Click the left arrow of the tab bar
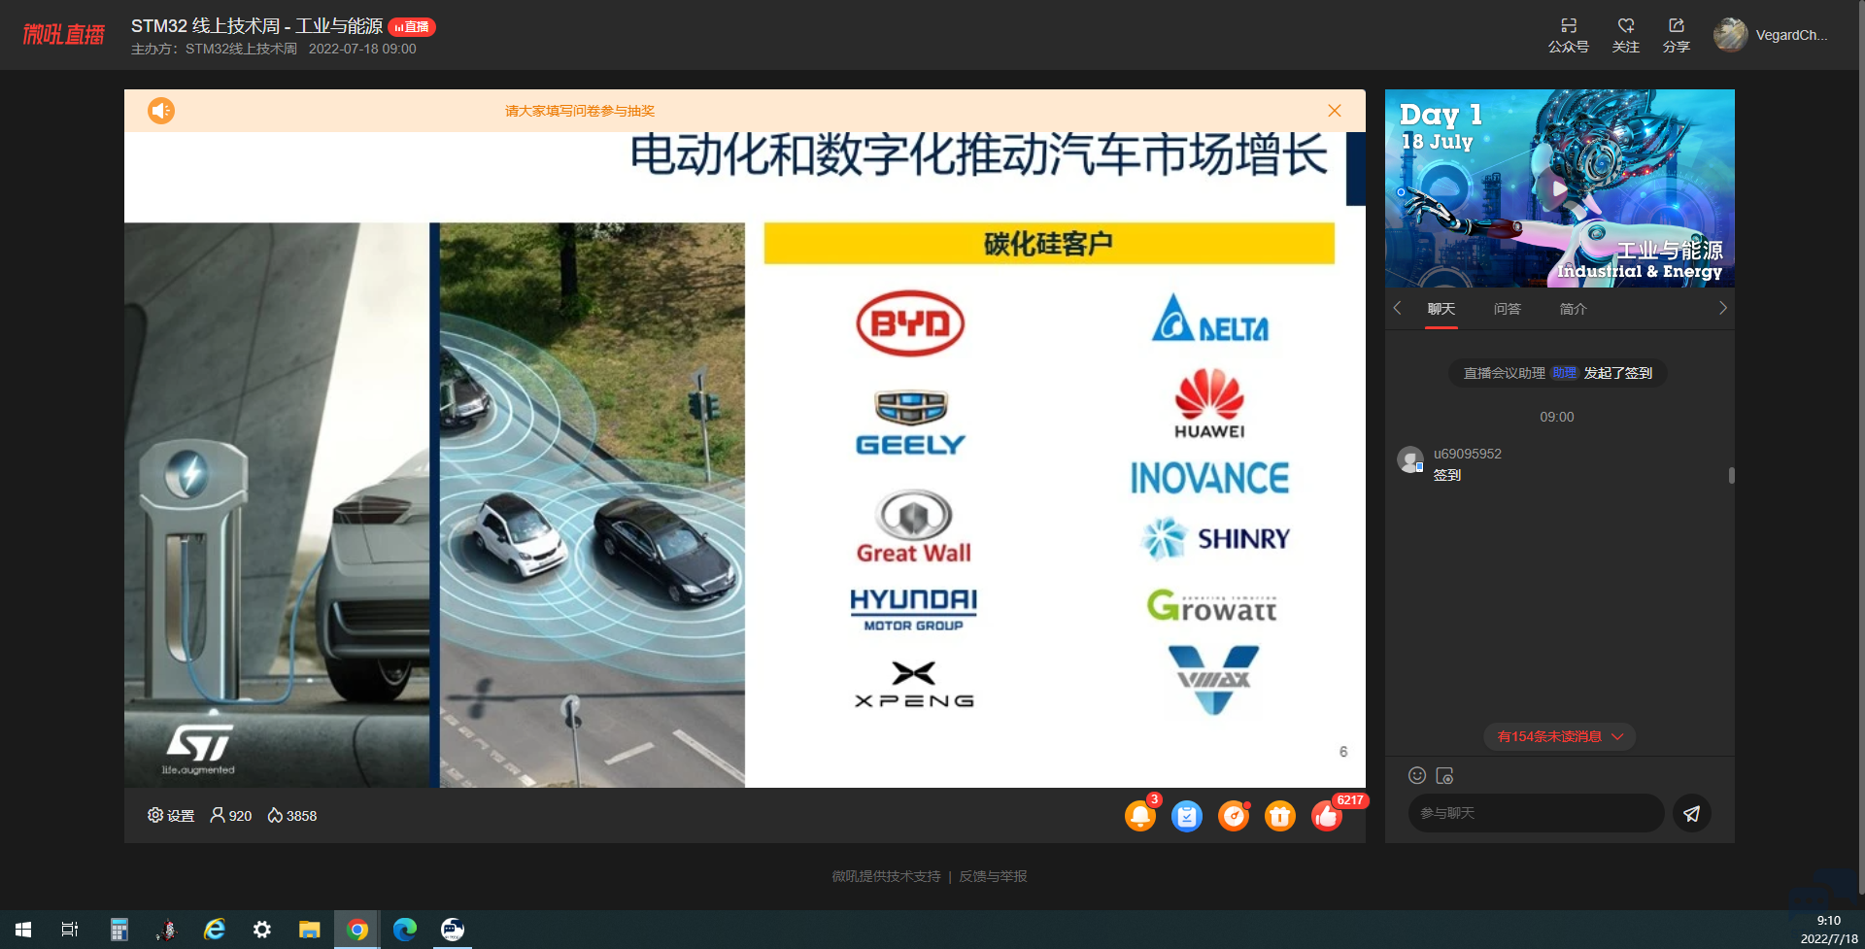 click(x=1397, y=308)
